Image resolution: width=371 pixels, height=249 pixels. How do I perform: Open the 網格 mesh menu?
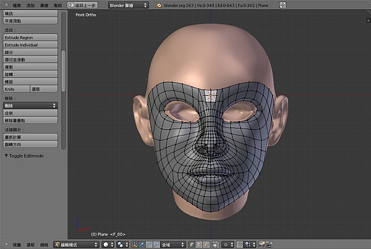click(44, 245)
